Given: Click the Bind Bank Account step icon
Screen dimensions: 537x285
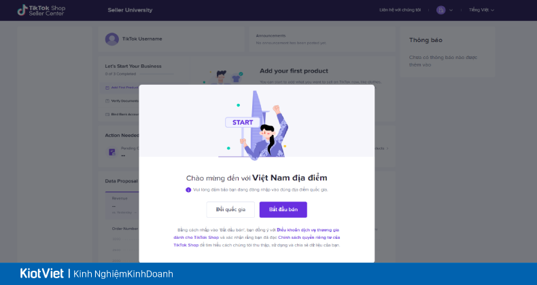Looking at the screenshot, I should point(107,115).
